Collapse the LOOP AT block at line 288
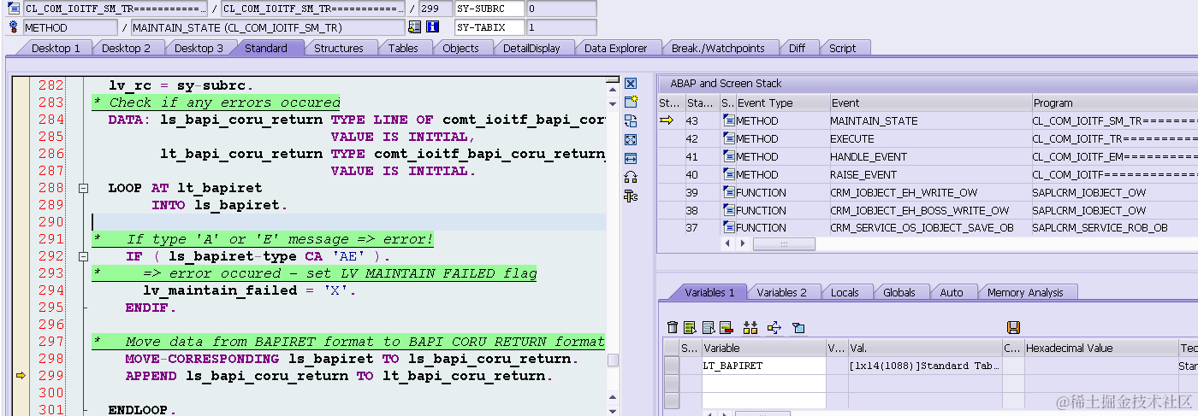Screen dimensions: 1198x416 [x=83, y=188]
